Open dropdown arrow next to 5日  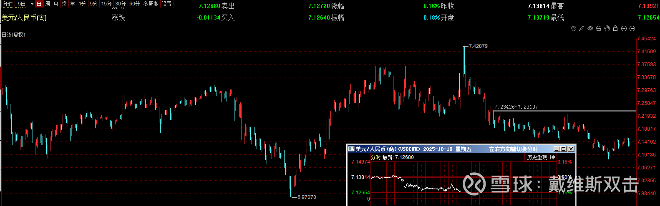pos(32,4)
